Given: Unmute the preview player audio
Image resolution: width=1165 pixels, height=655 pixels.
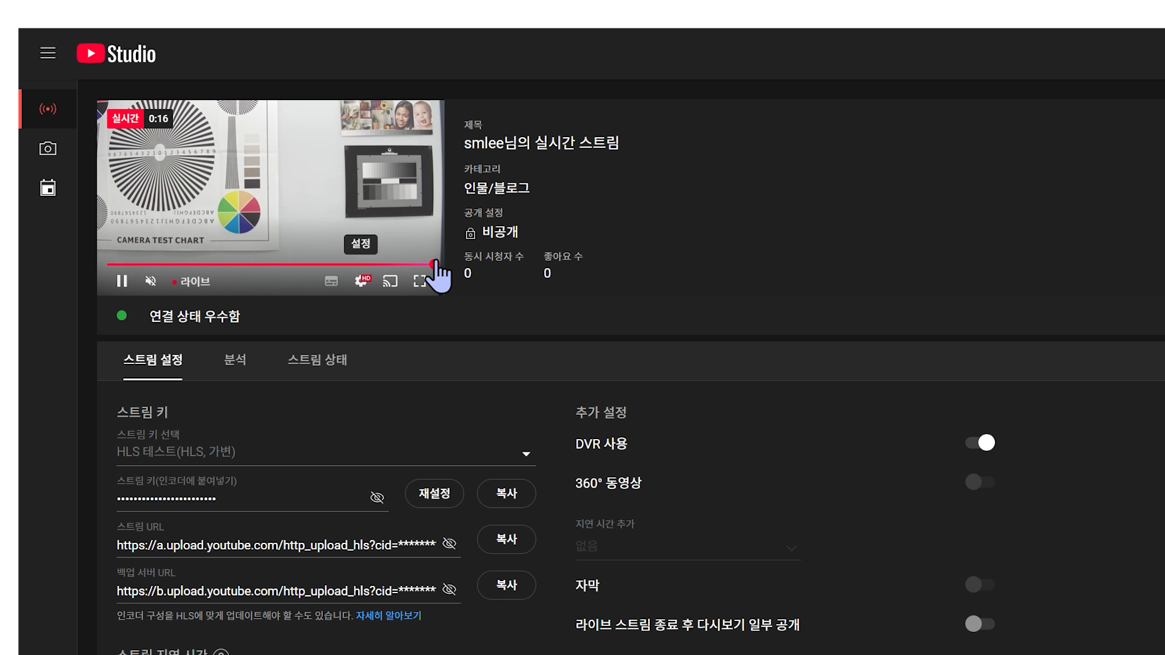Looking at the screenshot, I should coord(150,281).
